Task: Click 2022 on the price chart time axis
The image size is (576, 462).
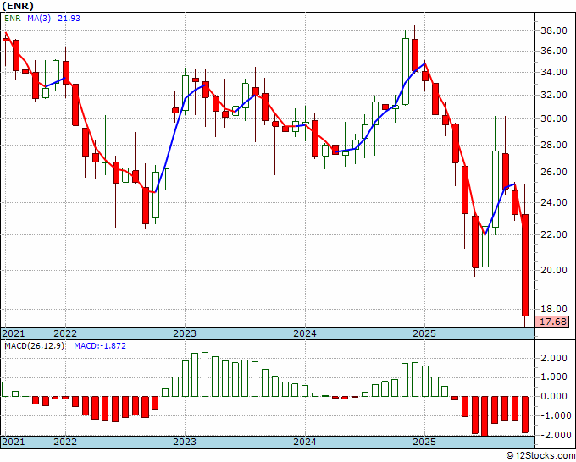Action: click(65, 333)
